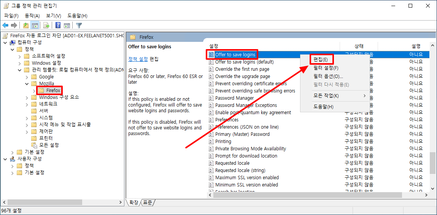
Task: Expand the 소프트웨어 설정 node
Action: (19, 56)
